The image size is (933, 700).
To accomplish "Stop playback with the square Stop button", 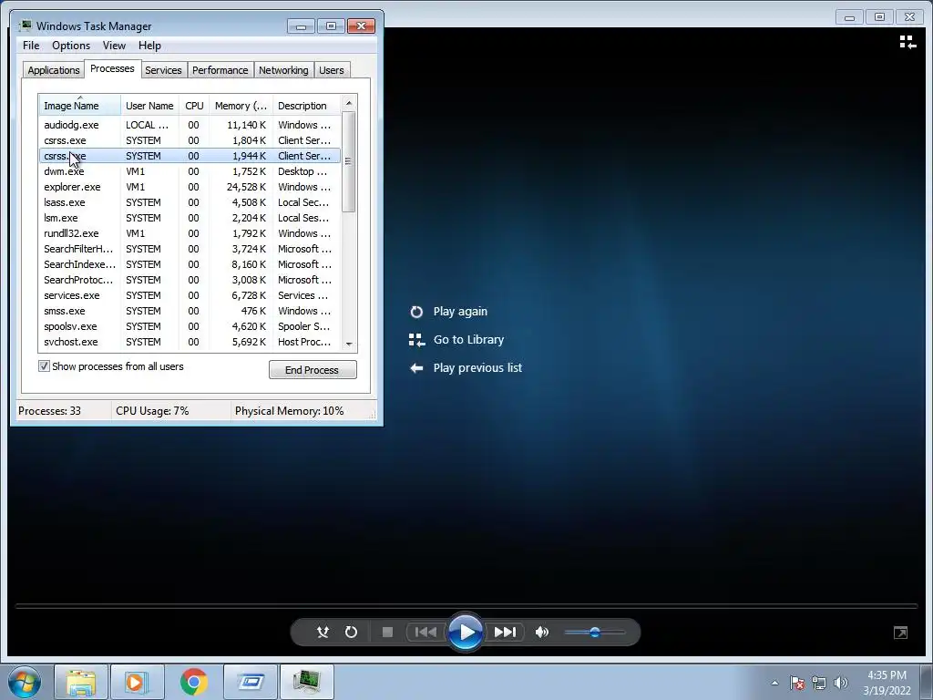I will [x=387, y=633].
